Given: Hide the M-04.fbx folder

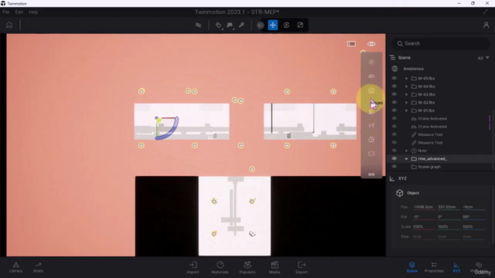Looking at the screenshot, I should 394,86.
